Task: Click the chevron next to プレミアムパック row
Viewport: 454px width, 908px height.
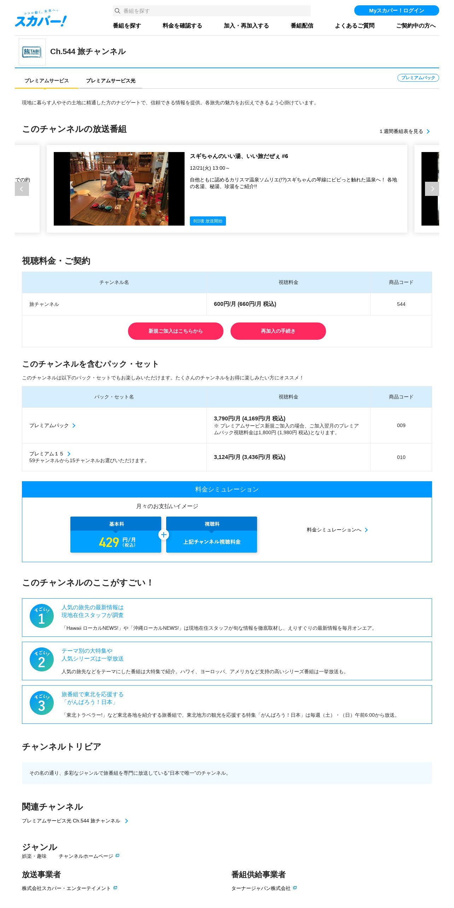Action: tap(74, 426)
